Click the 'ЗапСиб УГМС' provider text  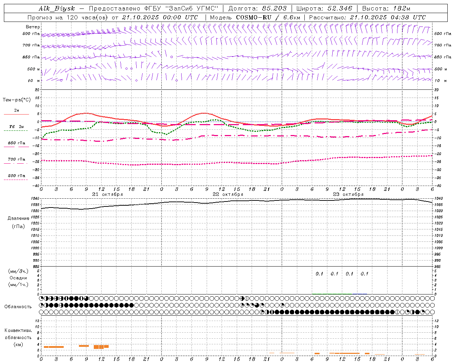(191, 9)
